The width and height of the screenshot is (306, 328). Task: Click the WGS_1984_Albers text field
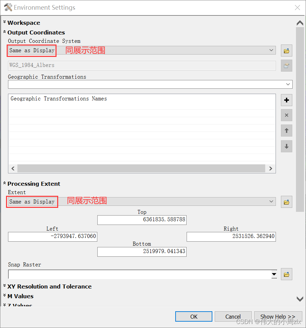click(142, 66)
